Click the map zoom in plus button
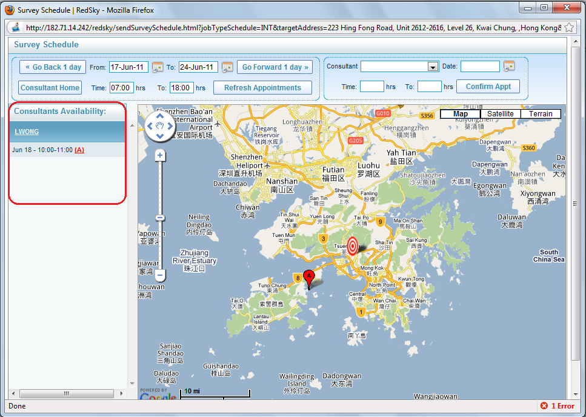 coord(160,156)
